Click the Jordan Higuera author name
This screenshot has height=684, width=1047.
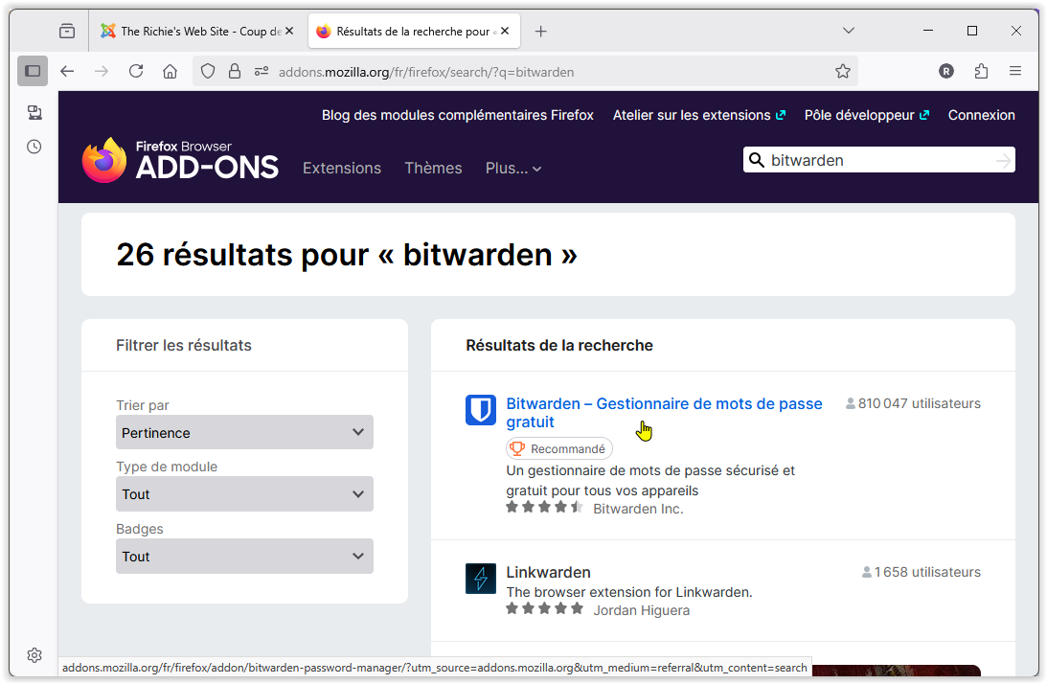642,610
